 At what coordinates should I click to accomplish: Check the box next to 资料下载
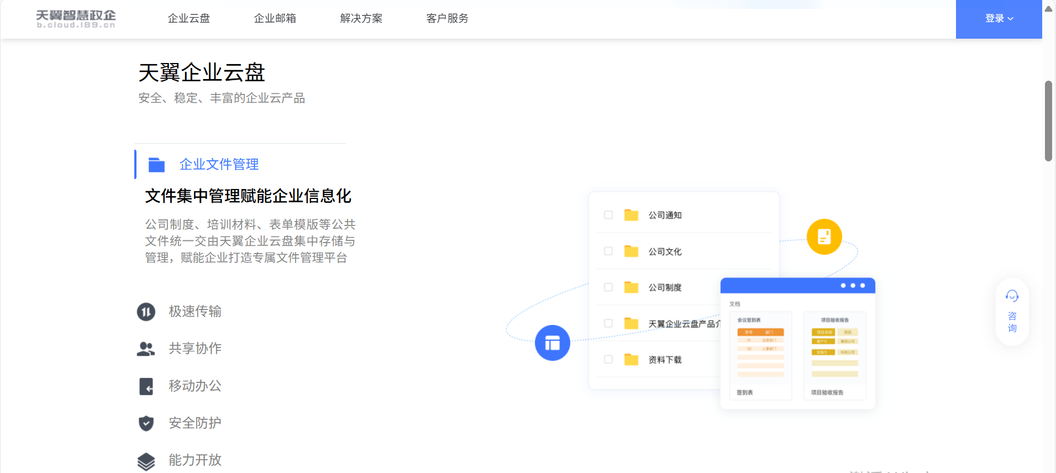coord(608,359)
